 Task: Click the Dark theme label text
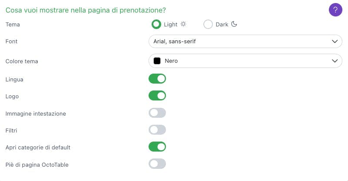(222, 24)
